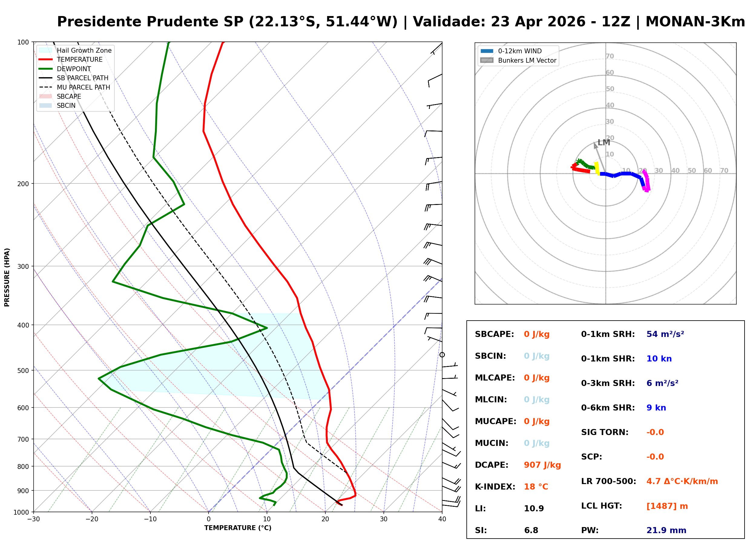Screen dimensions: 750x554
Task: Click the SB PARCEL PATH legend entry
Action: click(46, 78)
